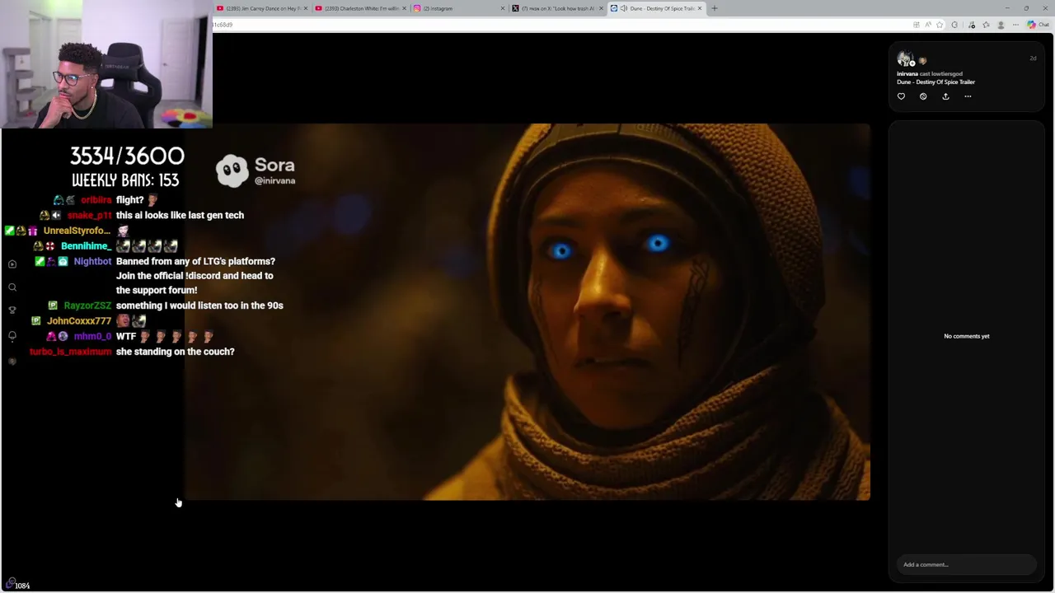
Task: Open the inirvana profile avatar in the right panel
Action: point(905,58)
